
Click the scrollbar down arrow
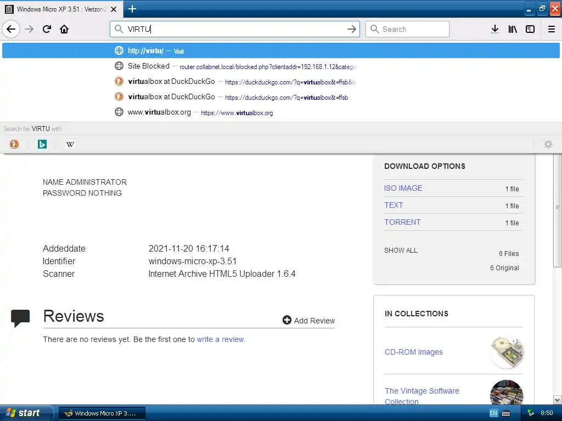[558, 400]
